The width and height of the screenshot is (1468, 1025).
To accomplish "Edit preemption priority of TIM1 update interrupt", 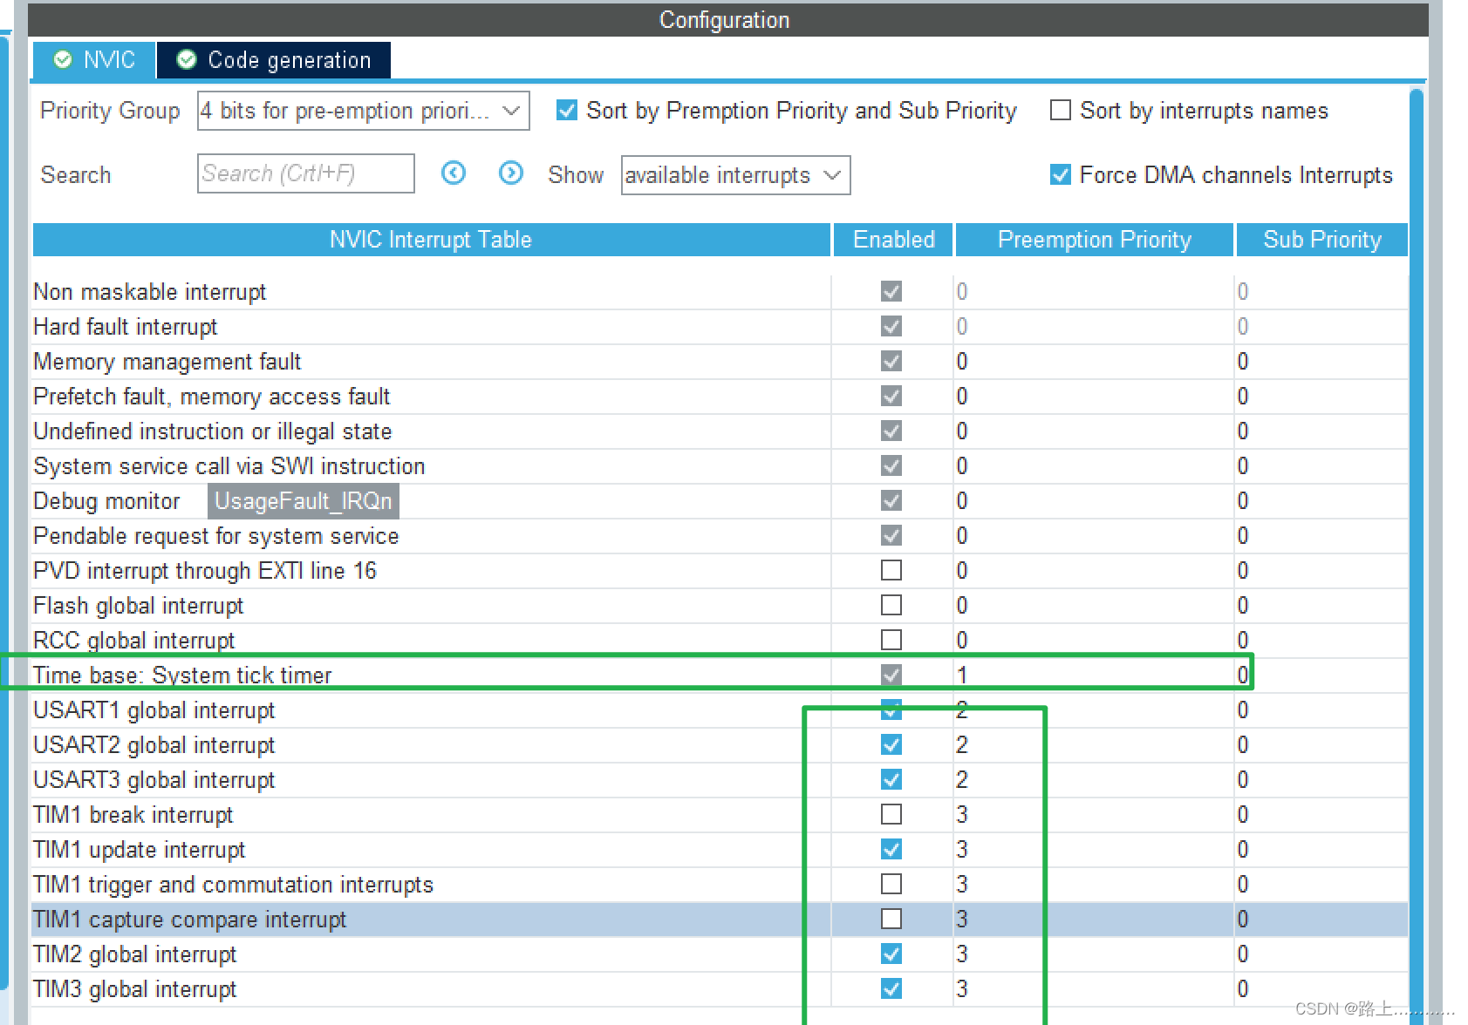I will click(x=1094, y=850).
